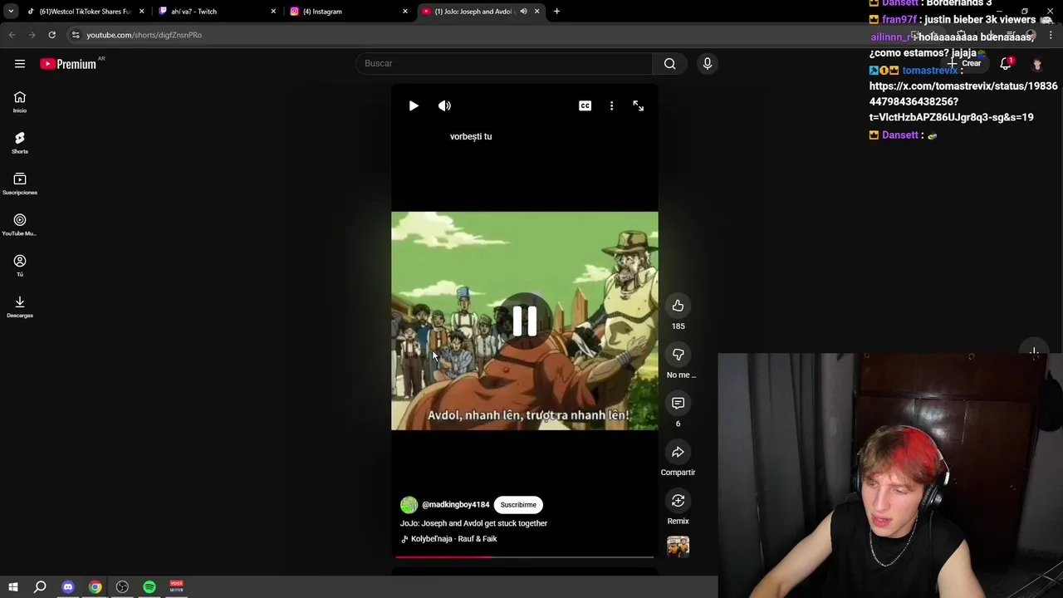Open Chrome from the taskbar

point(96,587)
